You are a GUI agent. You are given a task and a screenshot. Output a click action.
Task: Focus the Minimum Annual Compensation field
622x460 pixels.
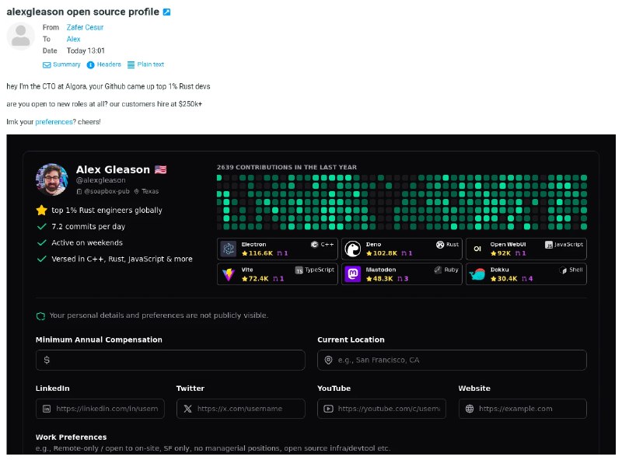coord(170,360)
